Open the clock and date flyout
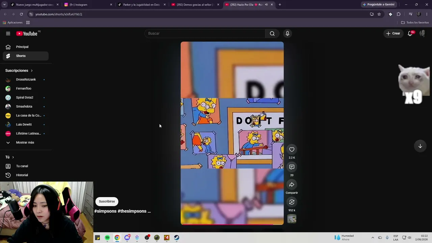Image resolution: width=432 pixels, height=243 pixels. pos(422,238)
